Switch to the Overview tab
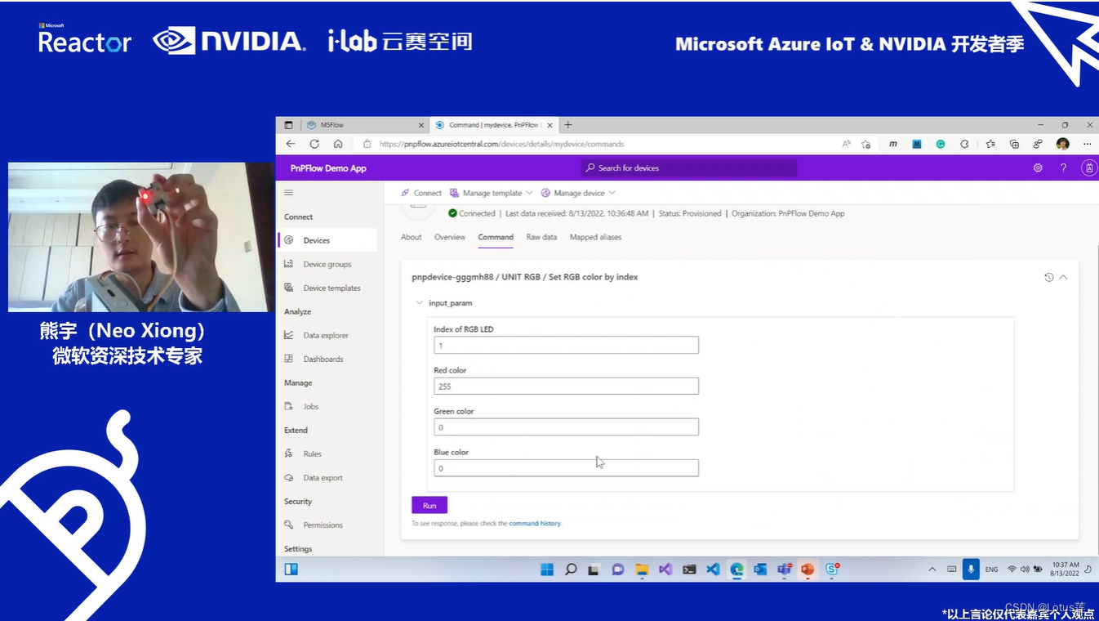Viewport: 1099px width, 621px height. [450, 237]
